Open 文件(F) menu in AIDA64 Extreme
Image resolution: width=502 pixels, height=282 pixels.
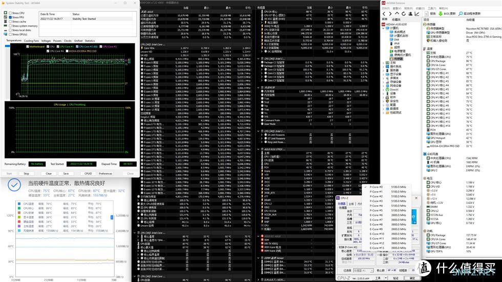coord(386,8)
